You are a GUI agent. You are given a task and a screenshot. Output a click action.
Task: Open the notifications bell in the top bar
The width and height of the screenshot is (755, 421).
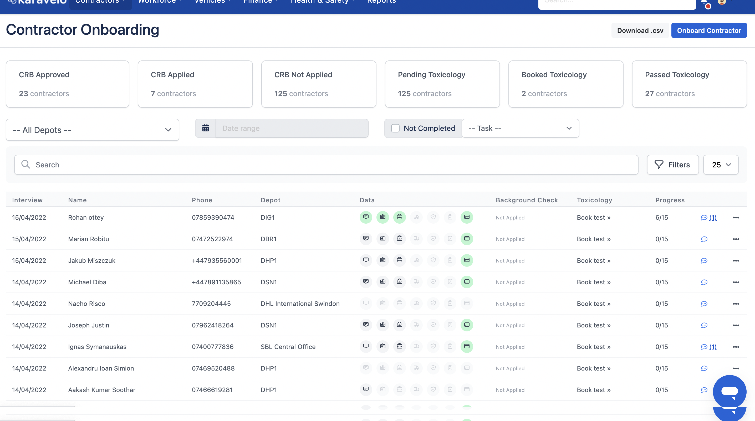pos(704,2)
